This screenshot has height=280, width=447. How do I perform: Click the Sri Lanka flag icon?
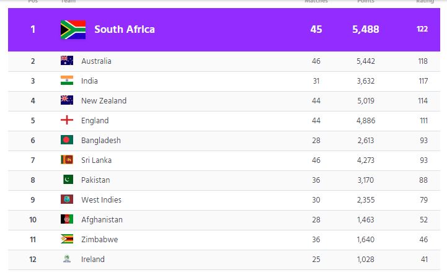(x=67, y=160)
